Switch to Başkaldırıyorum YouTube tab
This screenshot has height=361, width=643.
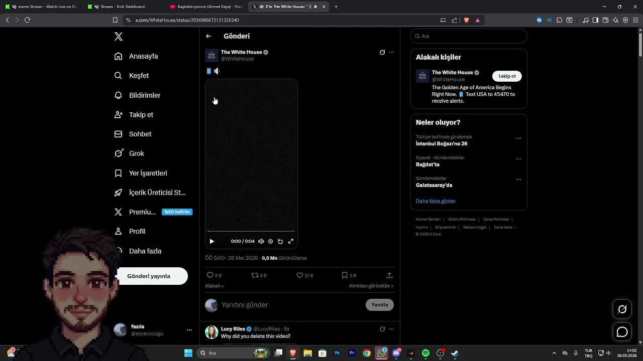[x=206, y=7]
